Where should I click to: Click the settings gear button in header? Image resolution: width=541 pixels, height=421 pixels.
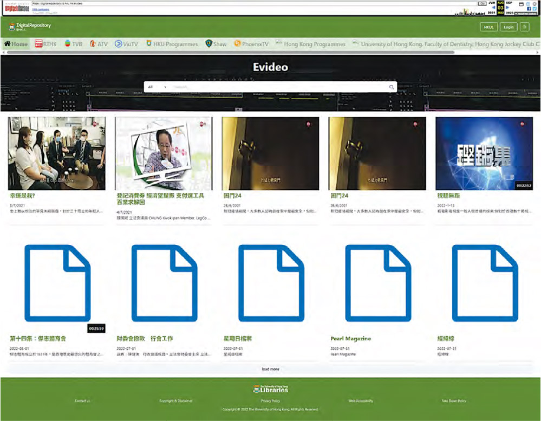pos(524,27)
